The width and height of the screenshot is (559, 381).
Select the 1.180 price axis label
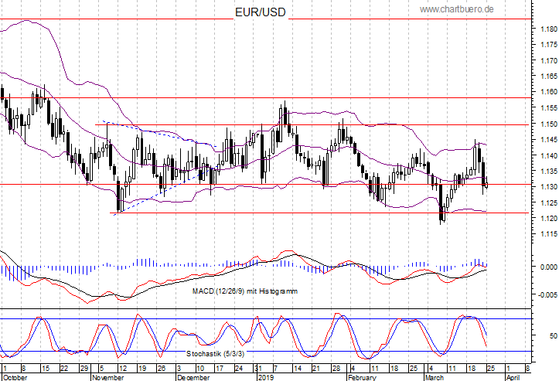(x=549, y=29)
